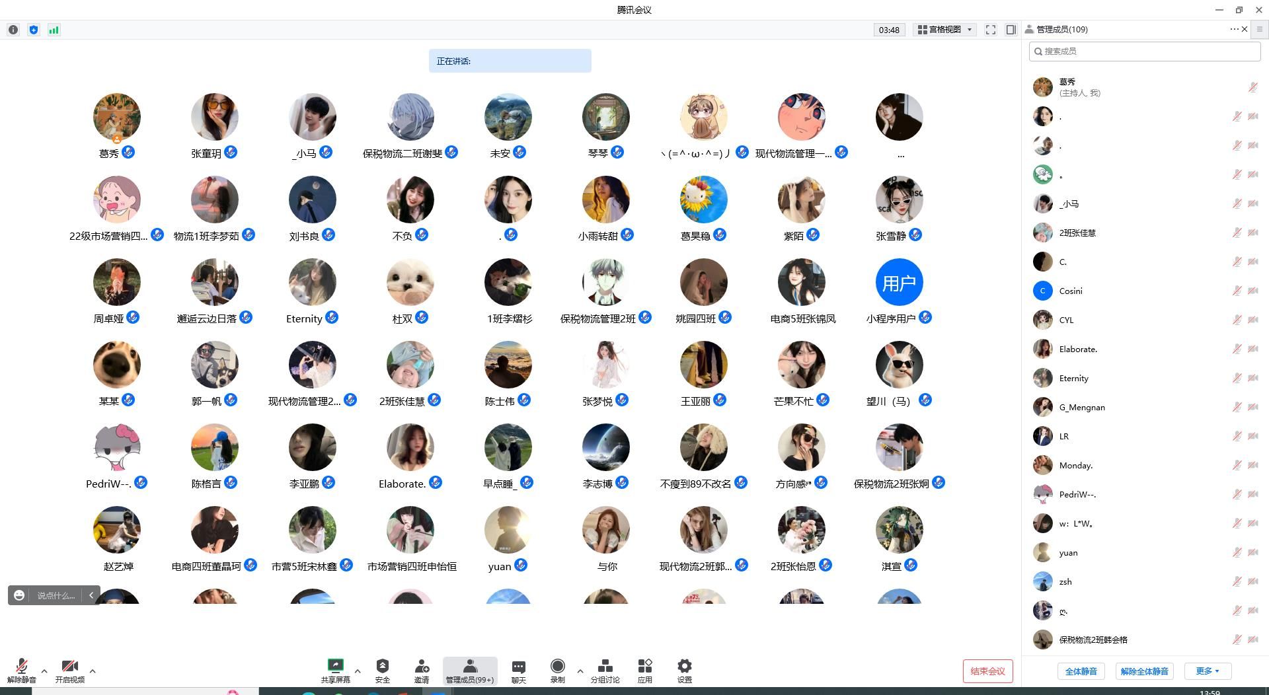Toggle microphone for member Cosini in list
This screenshot has height=695, width=1269.
[x=1237, y=291]
